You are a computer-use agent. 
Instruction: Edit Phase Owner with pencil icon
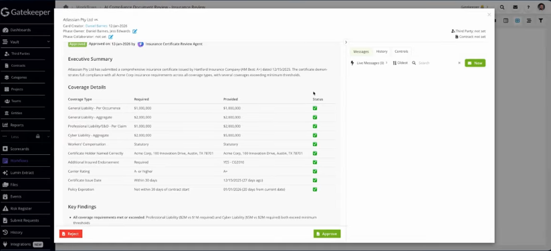tap(134, 31)
